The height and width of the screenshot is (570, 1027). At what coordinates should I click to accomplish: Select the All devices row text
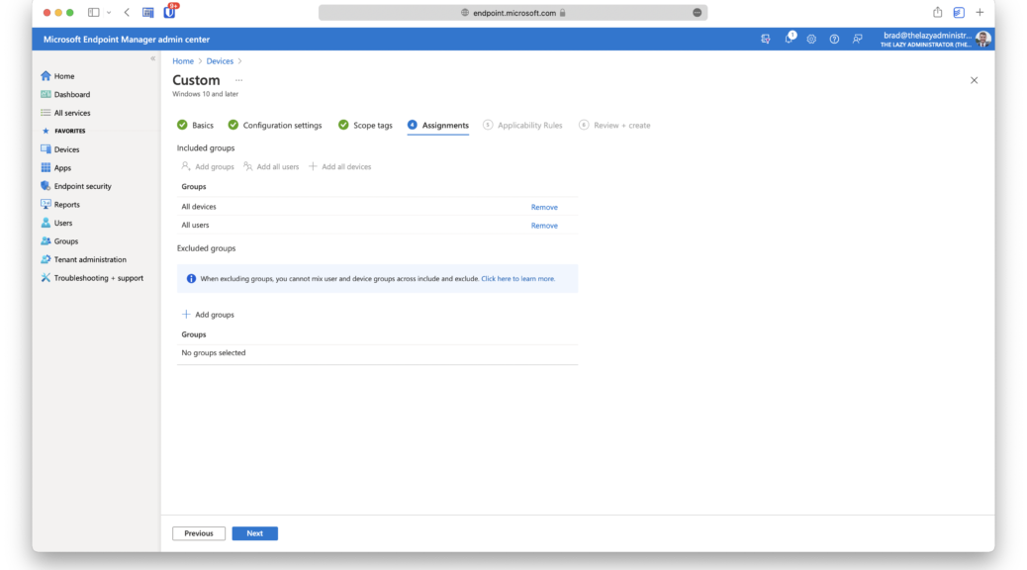pyautogui.click(x=199, y=207)
